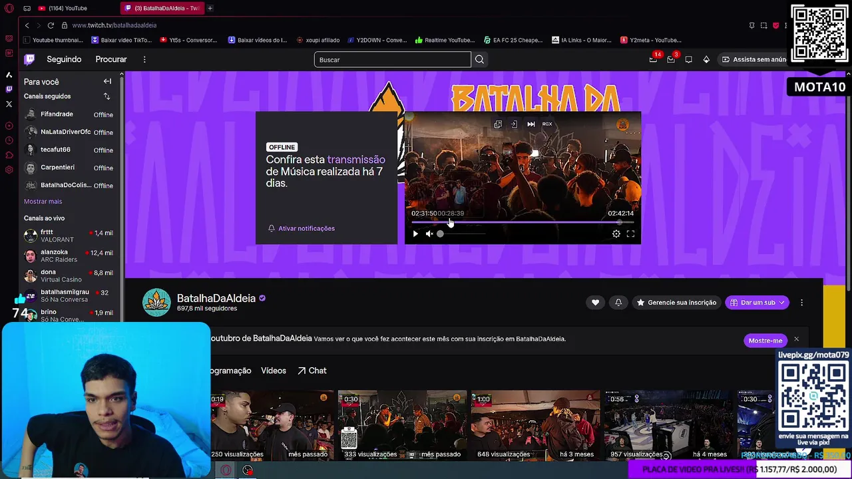
Task: Open Youtube thumbnai... bookmark
Action: pos(52,40)
